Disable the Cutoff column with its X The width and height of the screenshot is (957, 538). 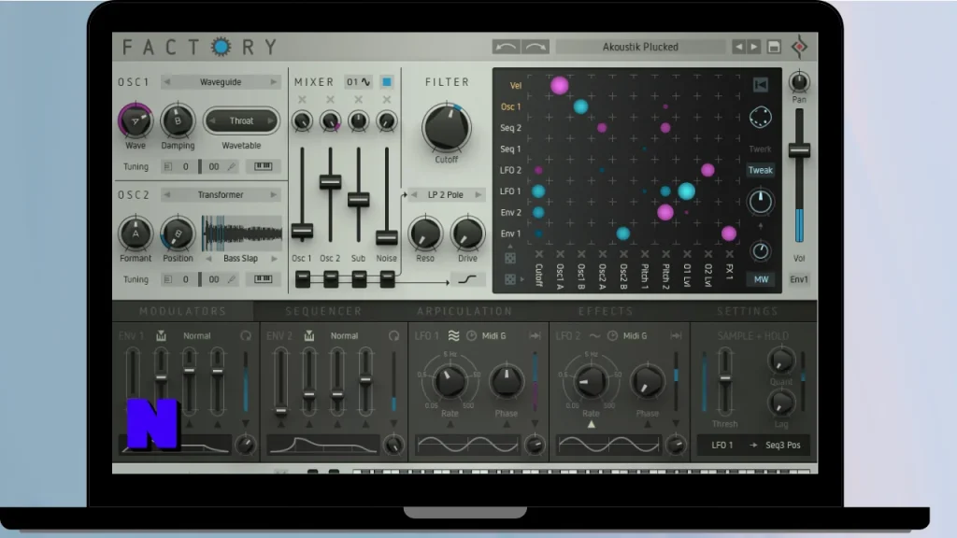pyautogui.click(x=539, y=254)
